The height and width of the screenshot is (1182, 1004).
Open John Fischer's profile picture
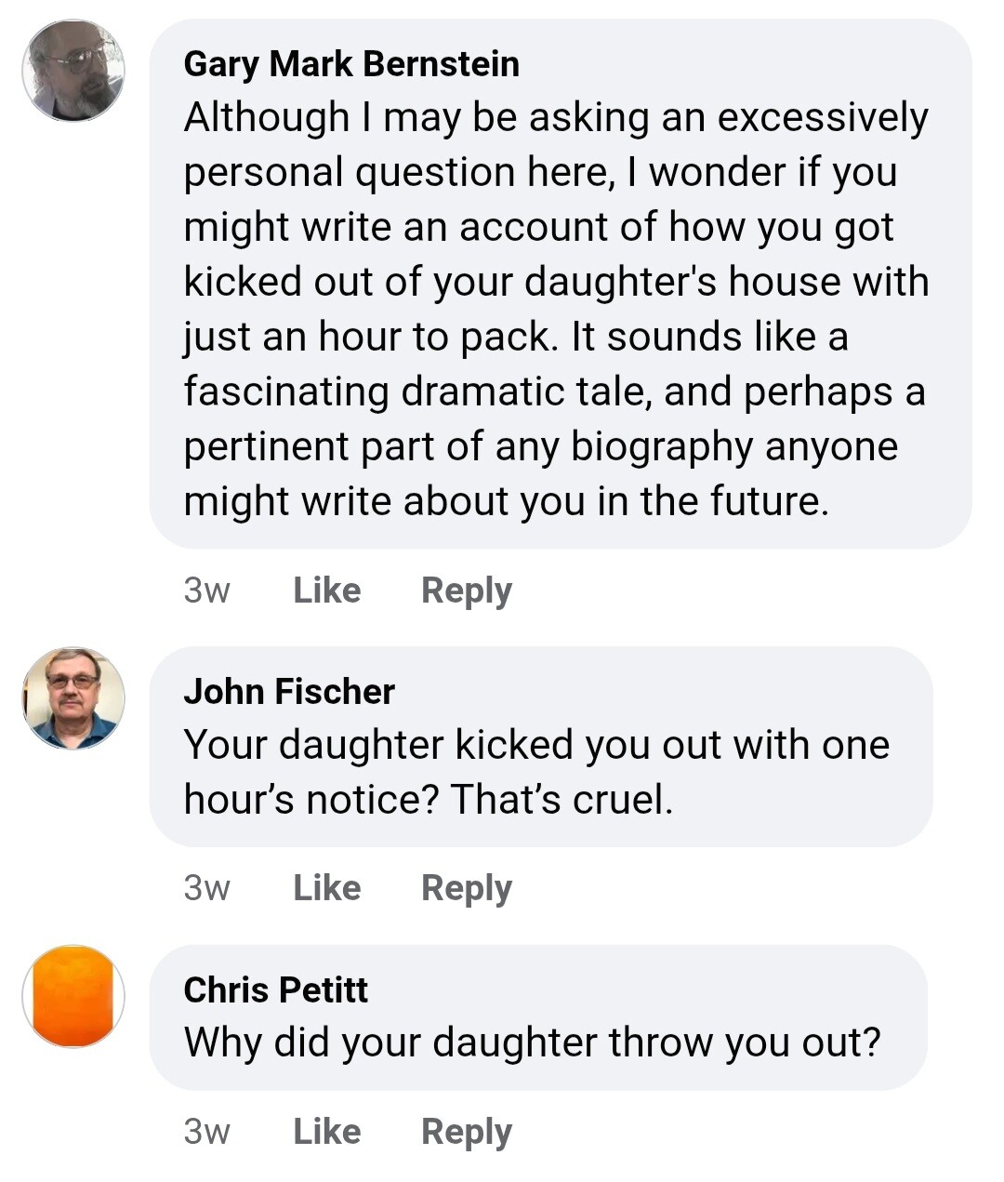pos(73,698)
